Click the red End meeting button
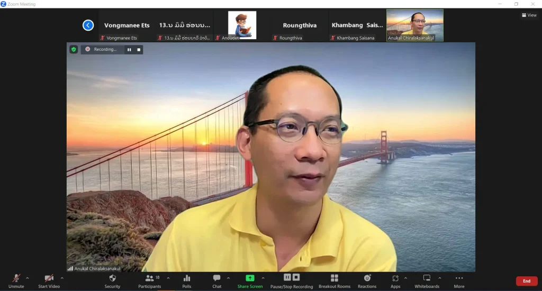Viewport: 542px width, 291px height. pos(526,281)
